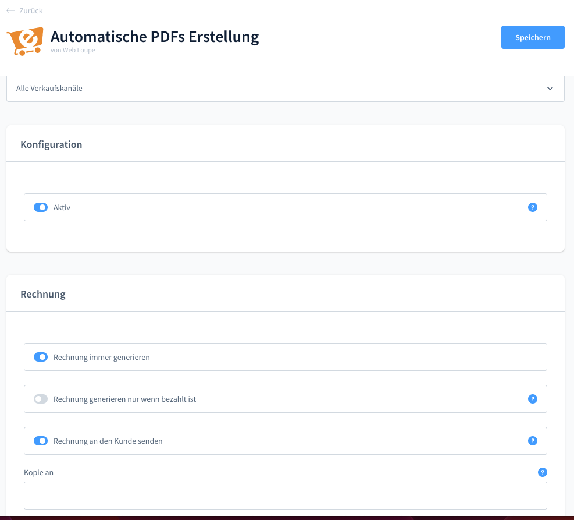Show help for Rechnung generieren nur wenn bezahlt
574x520 pixels.
tap(533, 399)
